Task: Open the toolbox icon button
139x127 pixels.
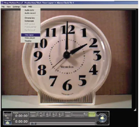Action: click(8, 122)
